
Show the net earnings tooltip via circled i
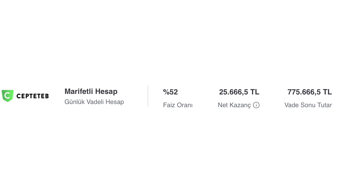[256, 105]
